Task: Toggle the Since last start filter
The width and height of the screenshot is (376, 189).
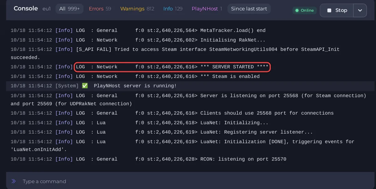Action: tap(249, 9)
